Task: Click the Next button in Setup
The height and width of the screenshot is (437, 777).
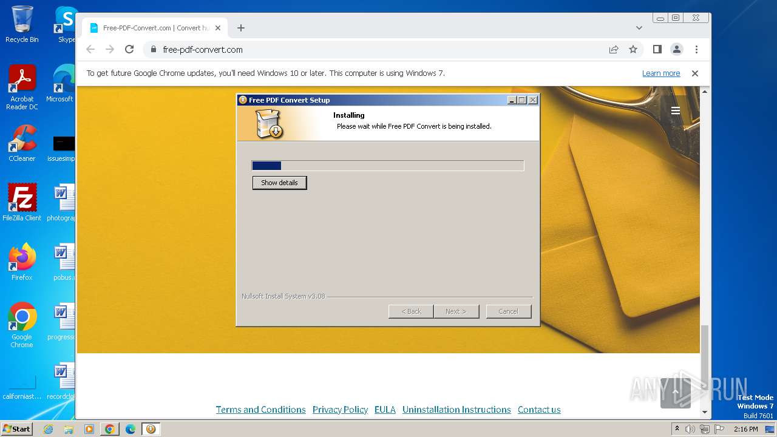Action: 456,311
